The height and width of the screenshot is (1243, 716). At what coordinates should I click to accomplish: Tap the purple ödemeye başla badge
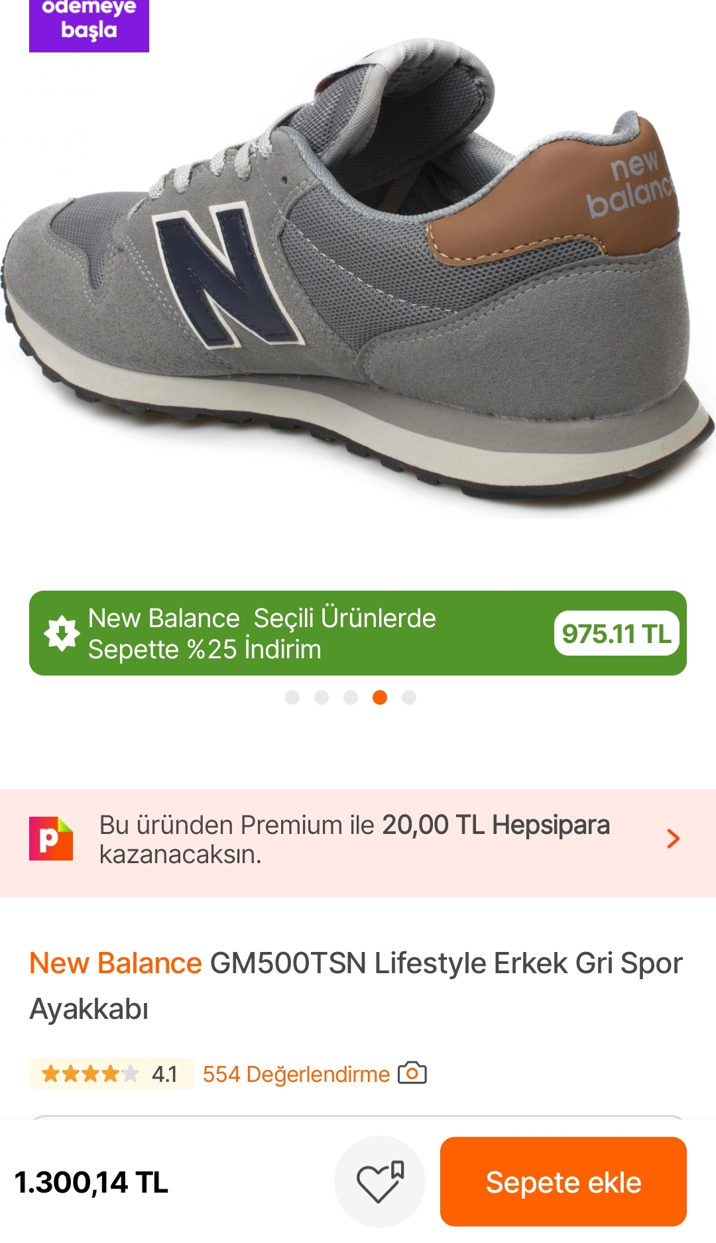pos(89,23)
